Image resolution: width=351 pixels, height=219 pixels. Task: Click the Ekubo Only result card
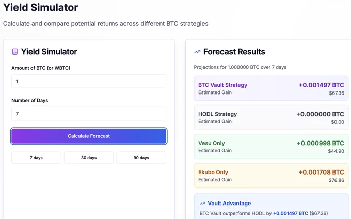pyautogui.click(x=271, y=176)
